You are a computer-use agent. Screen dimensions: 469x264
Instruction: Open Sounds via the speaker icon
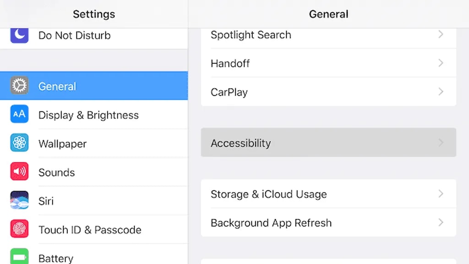pyautogui.click(x=19, y=172)
